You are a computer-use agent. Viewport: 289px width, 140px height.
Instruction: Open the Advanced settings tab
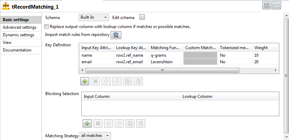[x=19, y=27]
